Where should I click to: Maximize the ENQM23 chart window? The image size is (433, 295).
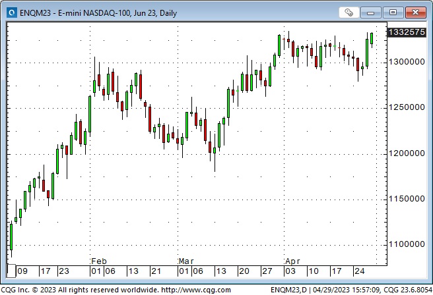393,13
